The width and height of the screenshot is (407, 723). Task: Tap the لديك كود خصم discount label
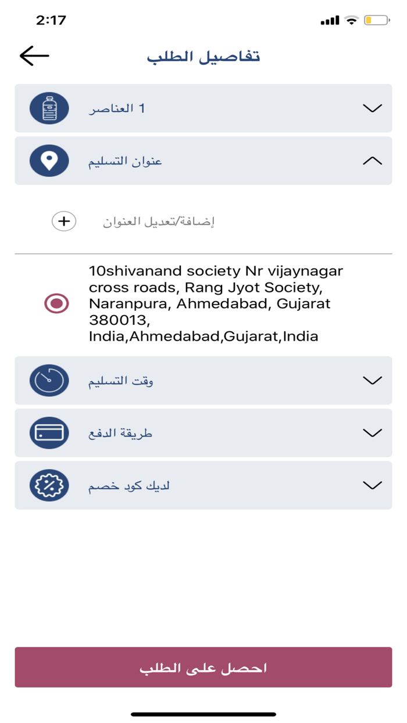point(129,485)
